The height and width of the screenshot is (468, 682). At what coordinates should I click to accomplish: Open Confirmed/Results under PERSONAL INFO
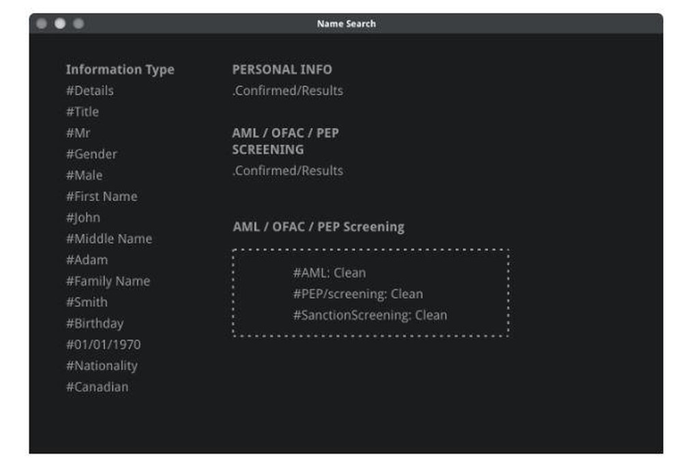tap(287, 91)
